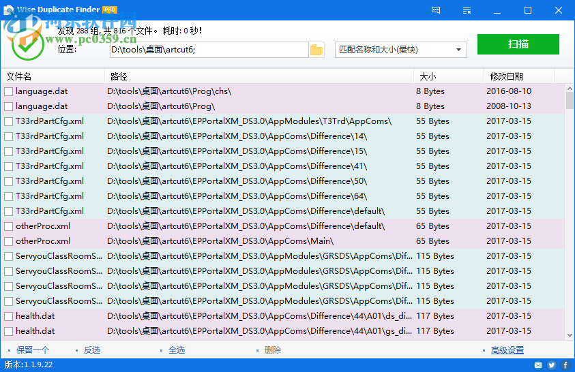The width and height of the screenshot is (575, 372).
Task: Sort by 路径 column header
Action: (259, 76)
